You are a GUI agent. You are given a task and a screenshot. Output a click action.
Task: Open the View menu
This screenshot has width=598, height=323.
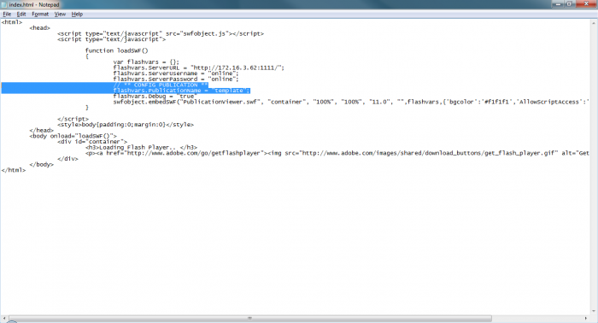[60, 15]
